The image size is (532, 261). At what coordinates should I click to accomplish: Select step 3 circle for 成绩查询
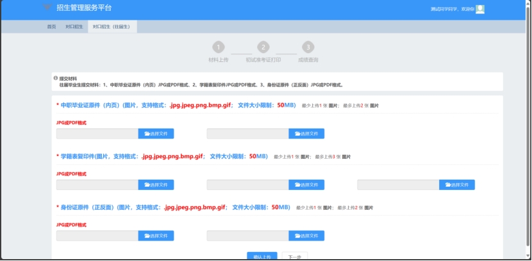[308, 47]
